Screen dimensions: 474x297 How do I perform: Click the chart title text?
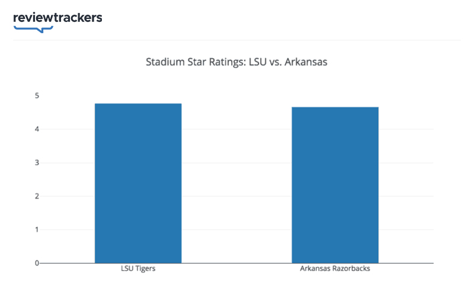pyautogui.click(x=236, y=62)
